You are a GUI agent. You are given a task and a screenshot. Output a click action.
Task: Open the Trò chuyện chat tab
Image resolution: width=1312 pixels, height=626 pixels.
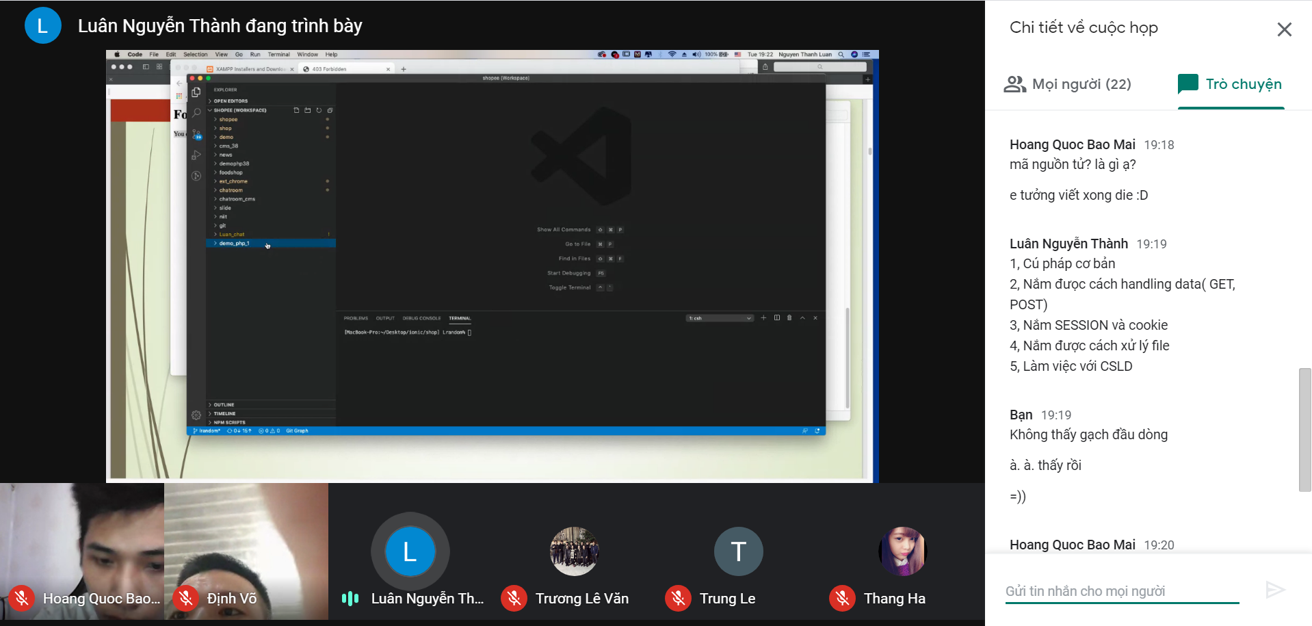pyautogui.click(x=1230, y=84)
